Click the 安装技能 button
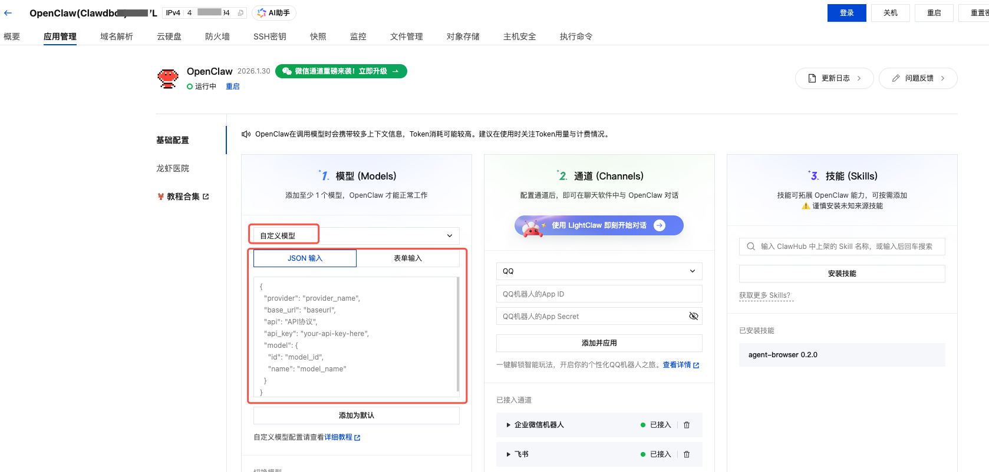The height and width of the screenshot is (472, 989). pos(842,274)
